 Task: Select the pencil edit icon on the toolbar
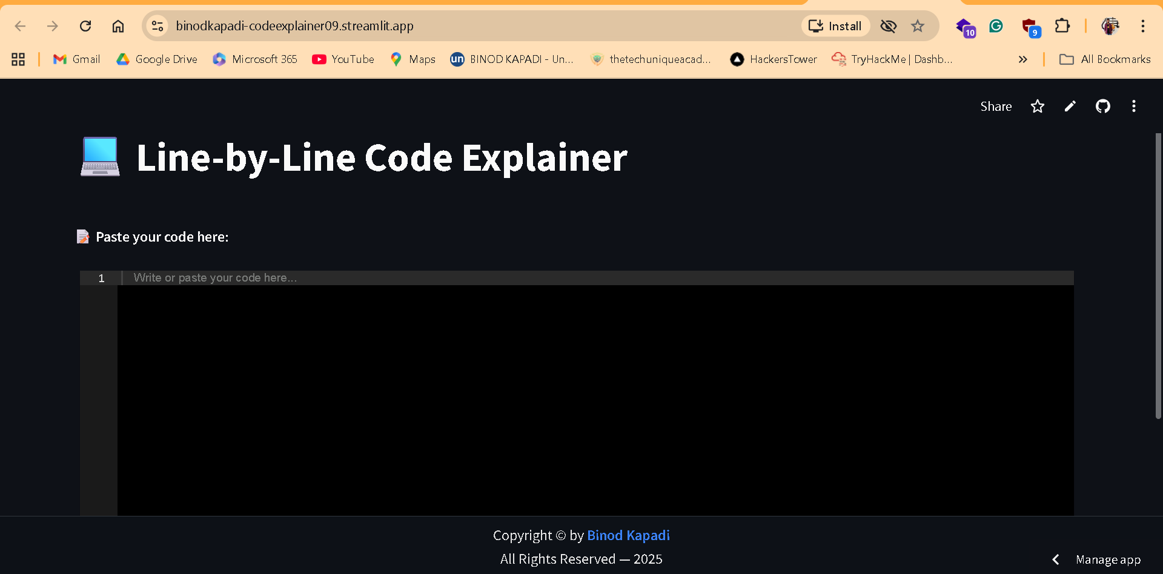click(1070, 106)
